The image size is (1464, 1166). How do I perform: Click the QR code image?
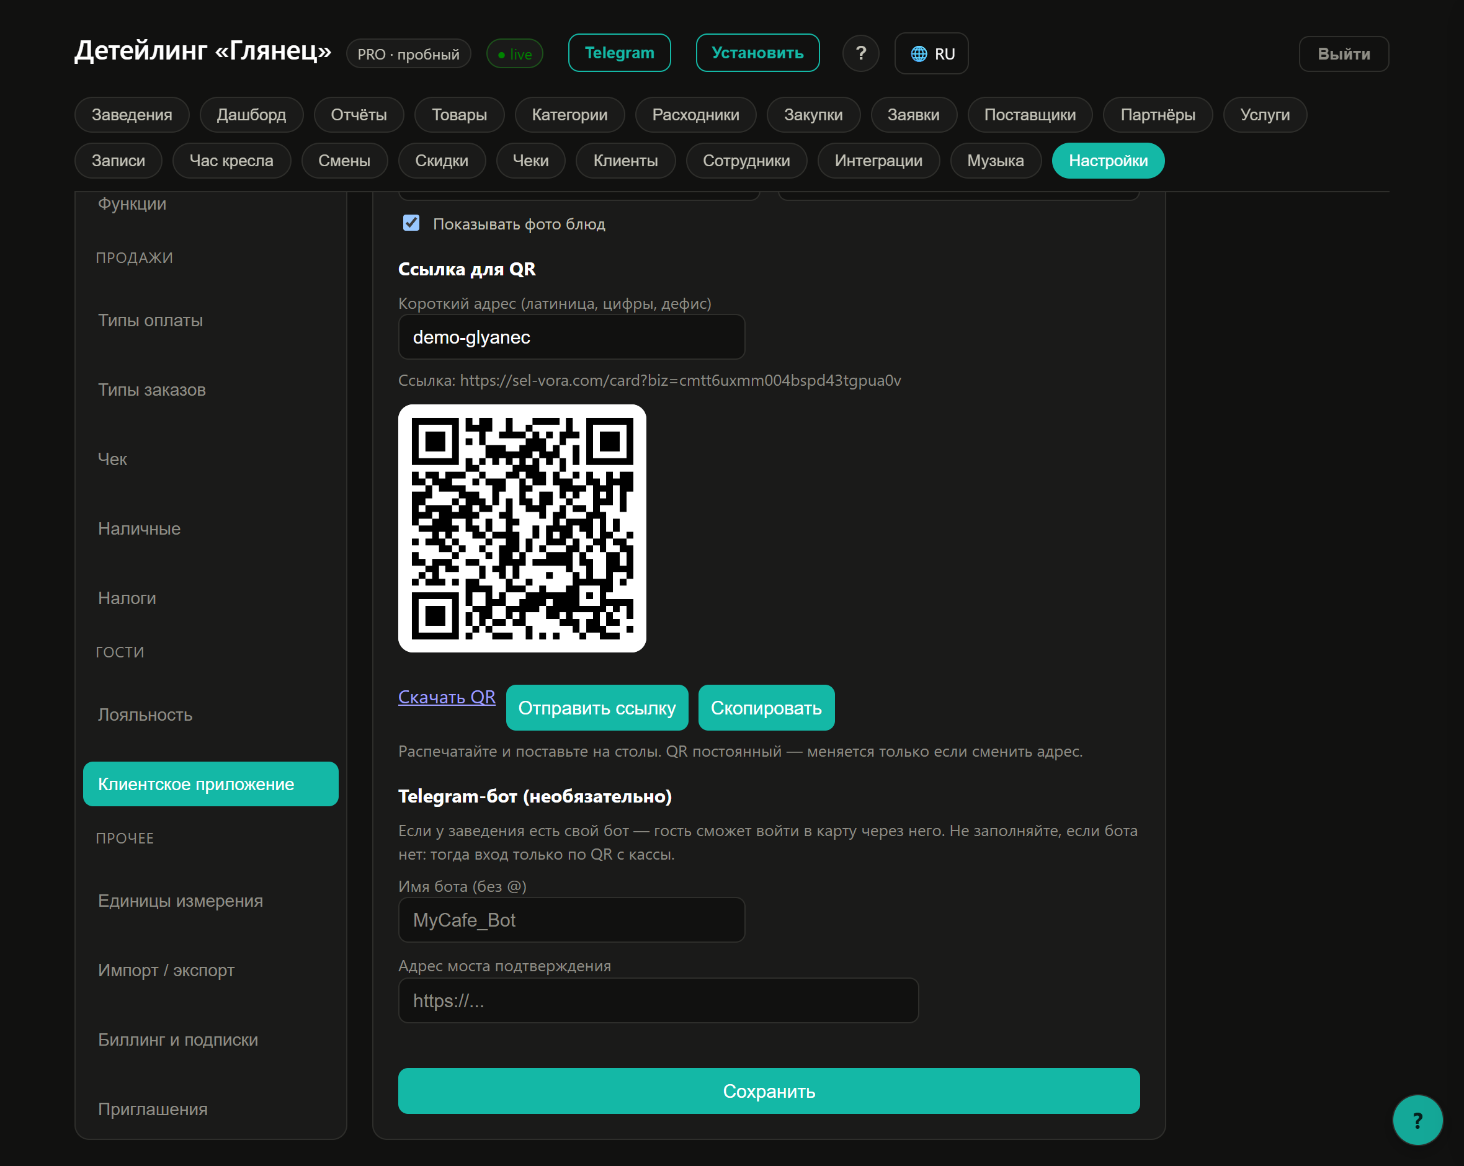coord(522,528)
